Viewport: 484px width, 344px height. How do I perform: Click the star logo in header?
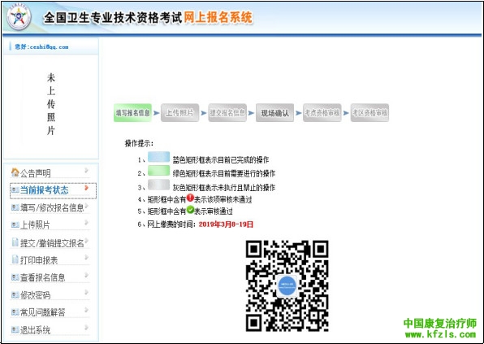pyautogui.click(x=19, y=17)
